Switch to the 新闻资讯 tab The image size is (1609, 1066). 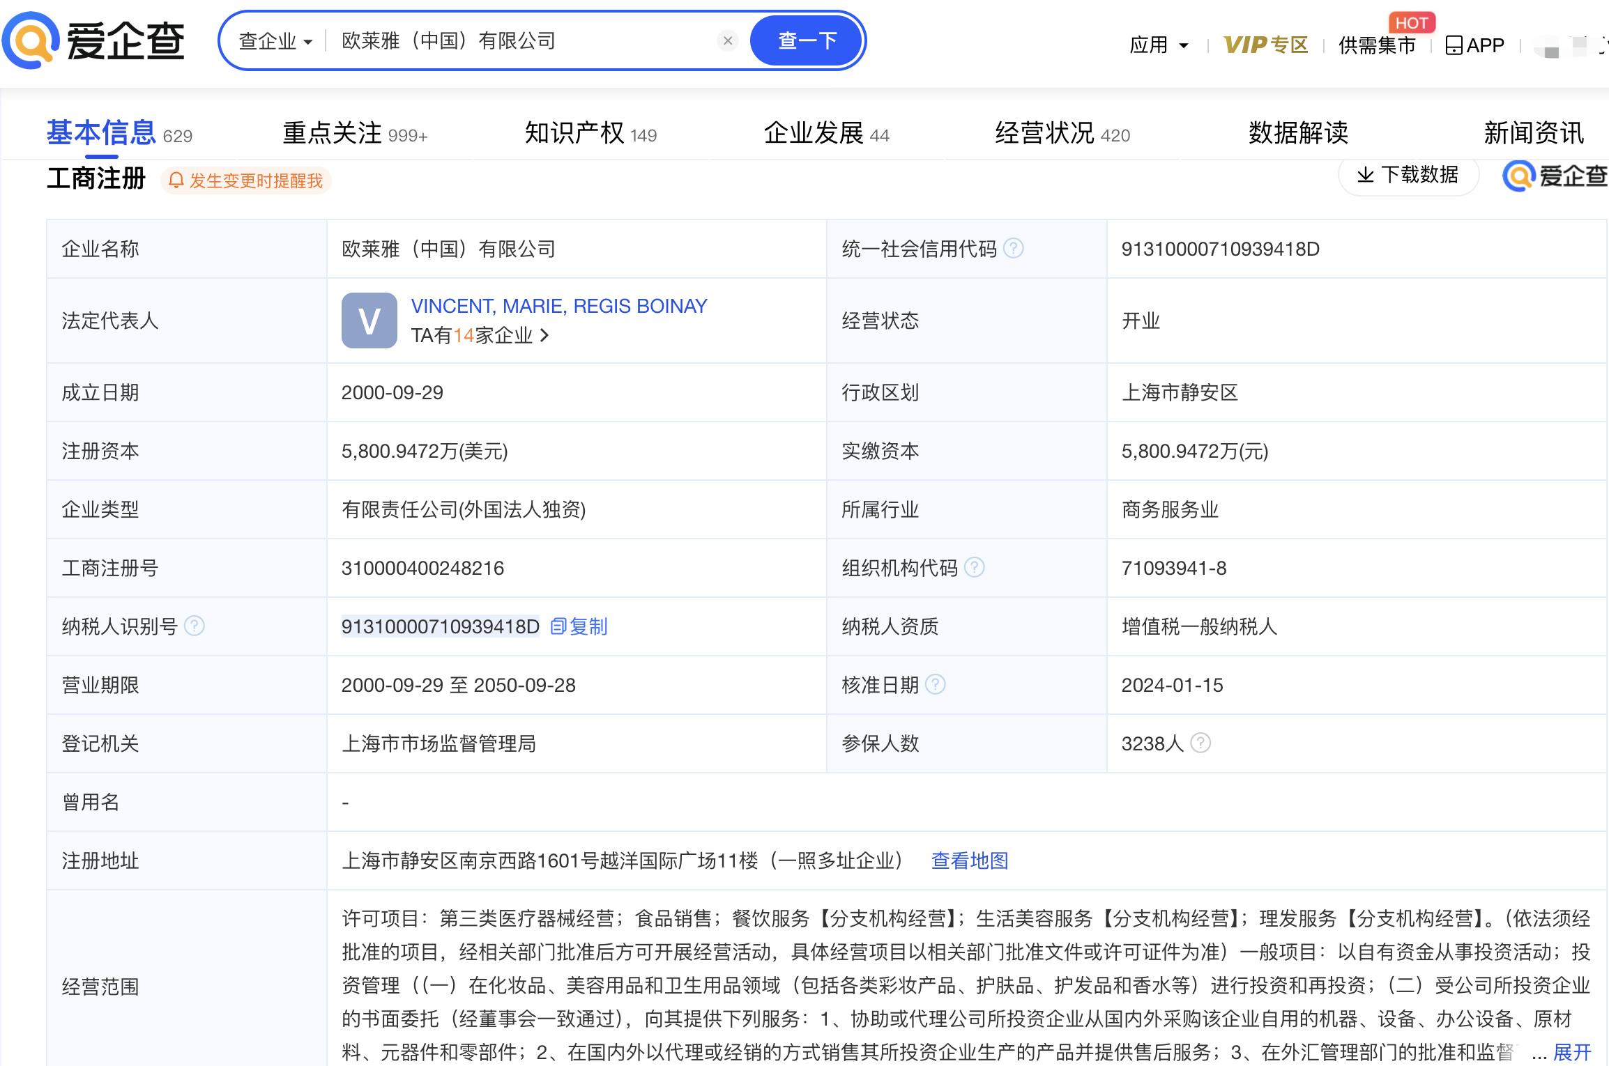coord(1534,132)
